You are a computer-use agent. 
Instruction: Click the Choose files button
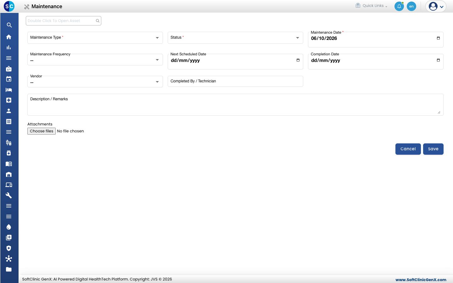[x=42, y=131]
